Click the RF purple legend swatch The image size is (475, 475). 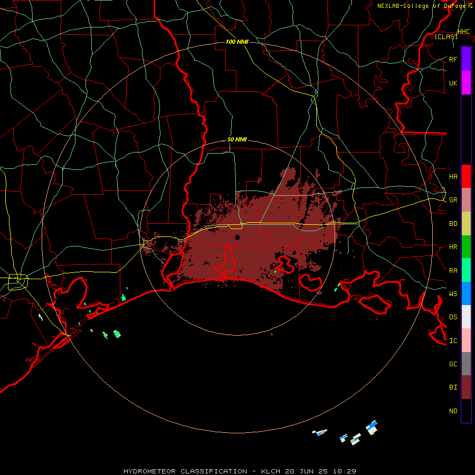(466, 59)
